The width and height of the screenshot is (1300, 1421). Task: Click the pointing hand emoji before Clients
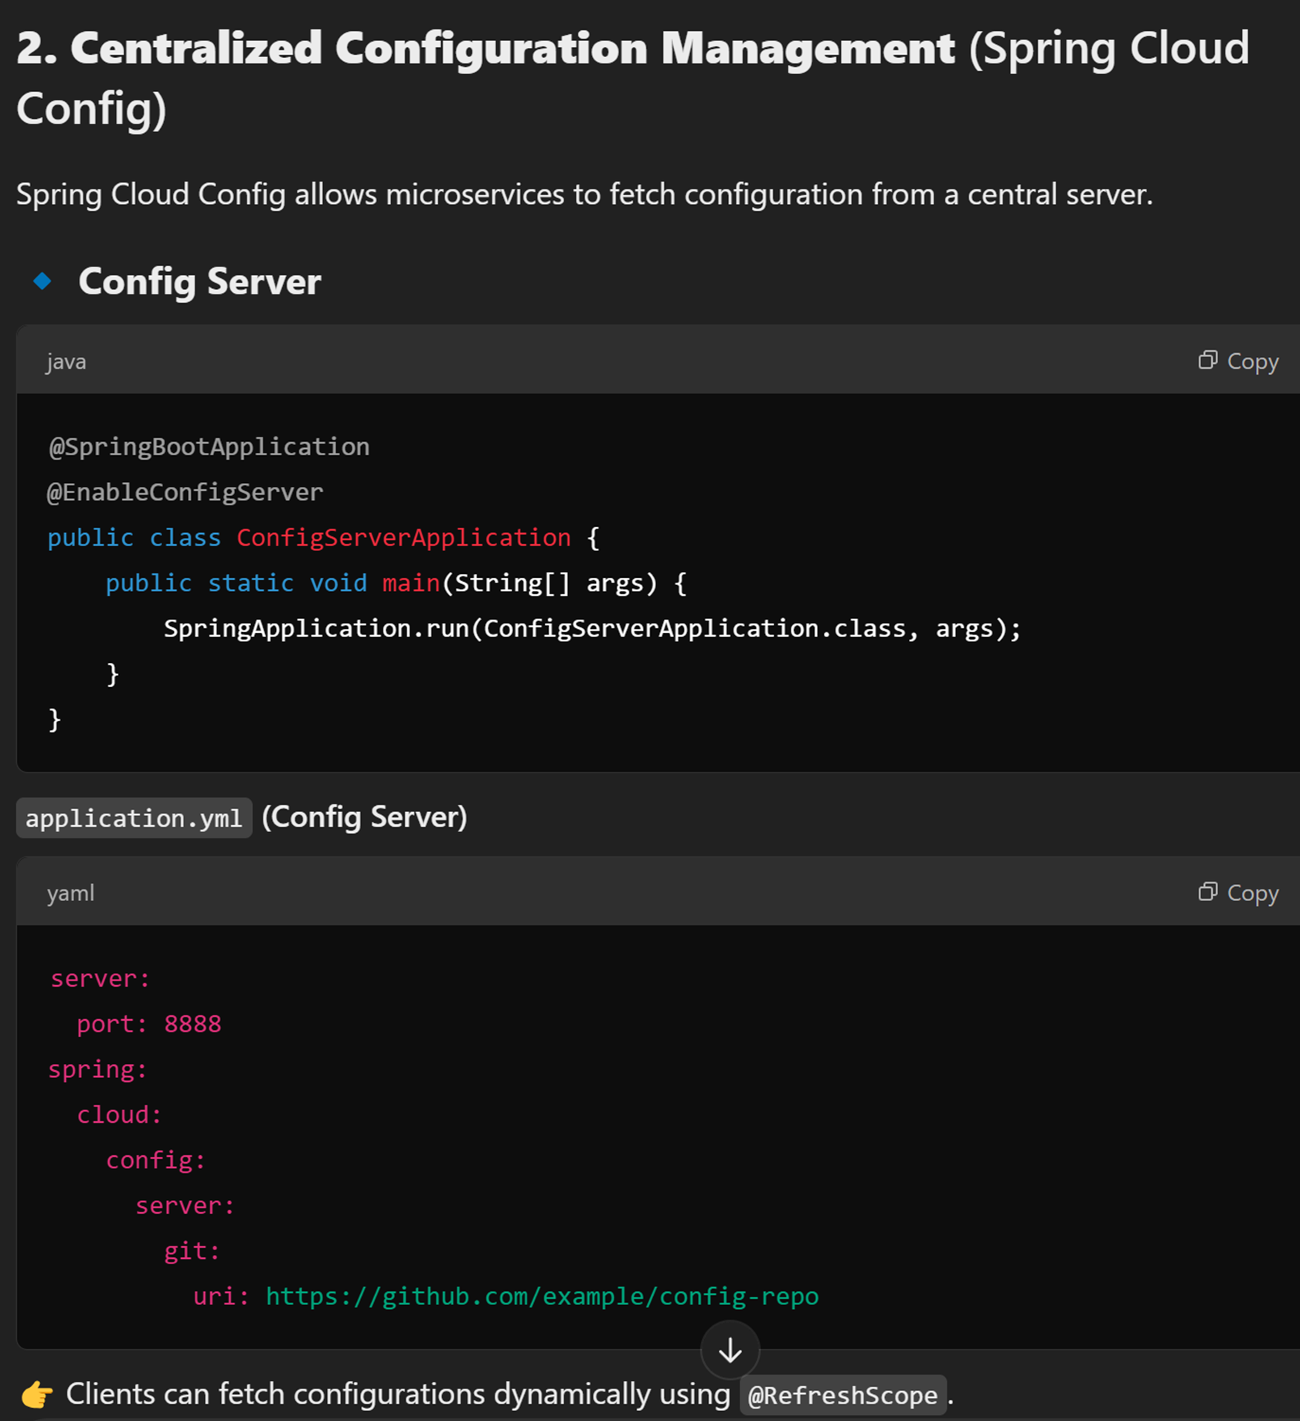36,1395
